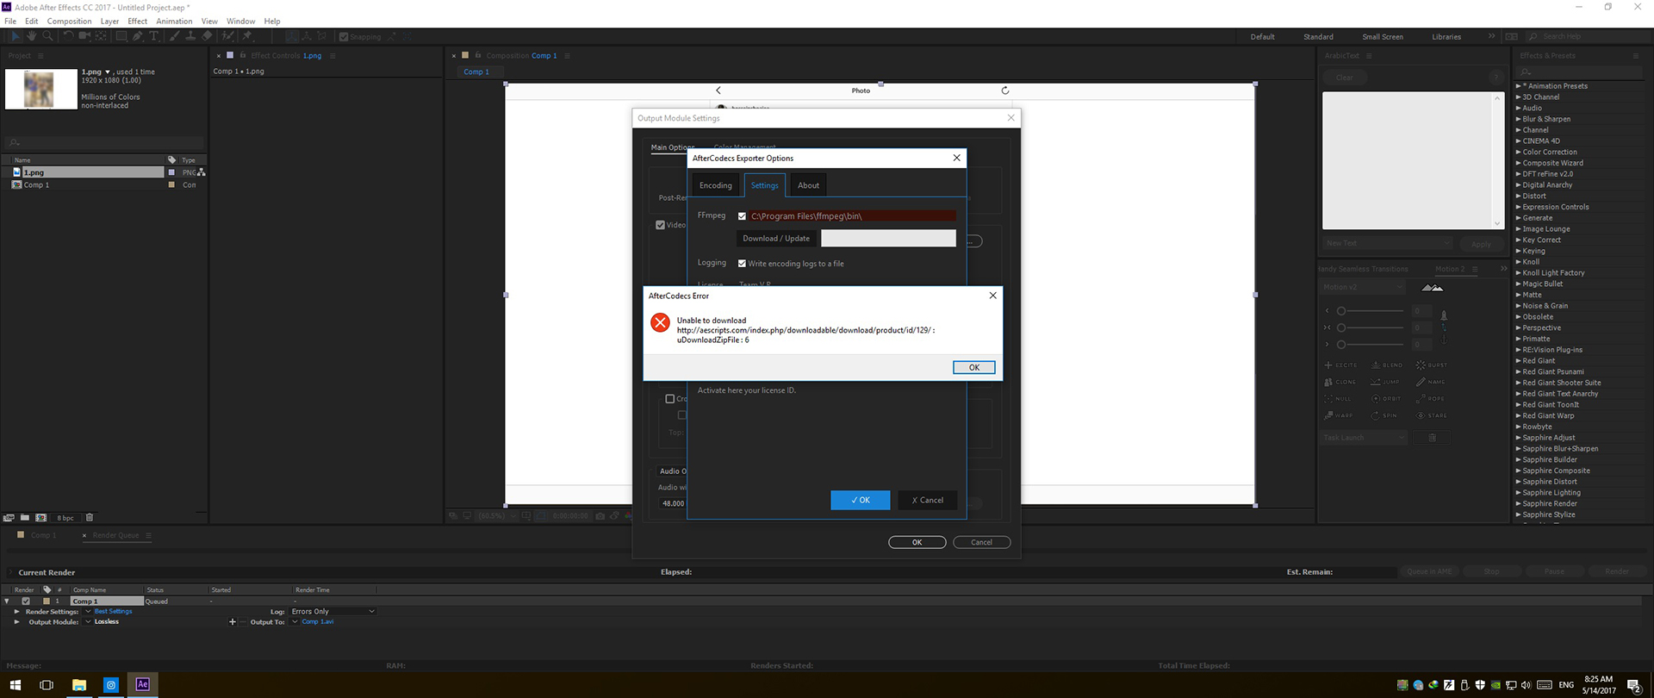Image resolution: width=1654 pixels, height=698 pixels.
Task: Expand the Blur & Sharpen effects category
Action: pyautogui.click(x=1518, y=119)
